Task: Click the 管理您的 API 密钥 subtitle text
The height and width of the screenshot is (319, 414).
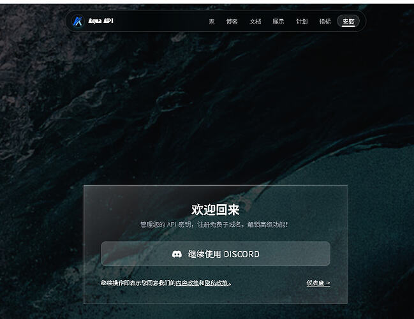Action: click(x=214, y=225)
